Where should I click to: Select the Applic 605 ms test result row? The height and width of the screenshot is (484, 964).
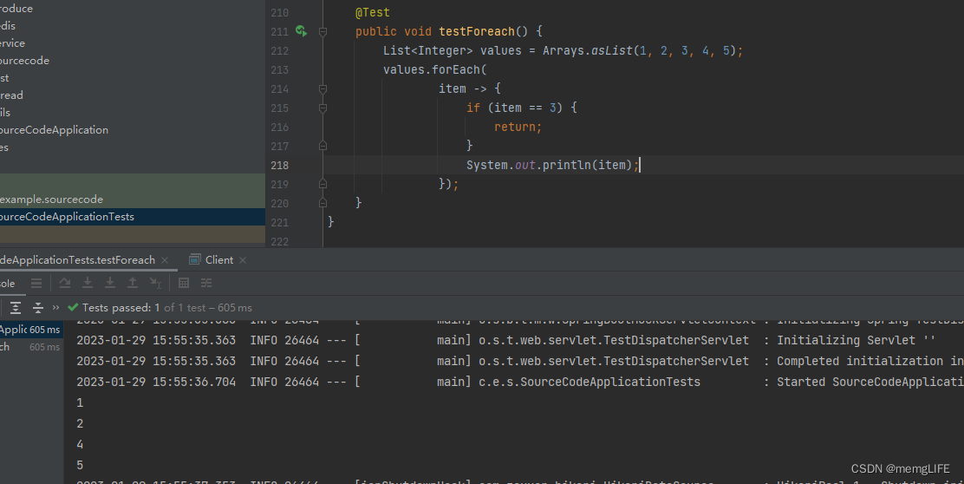tap(31, 330)
